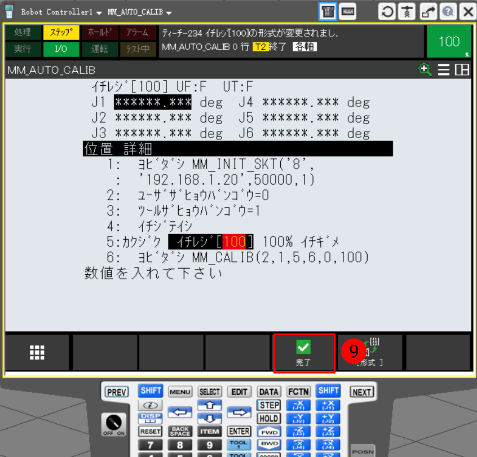The width and height of the screenshot is (477, 457).
Task: Click the +Z (J3) jog key
Action: (x=328, y=432)
